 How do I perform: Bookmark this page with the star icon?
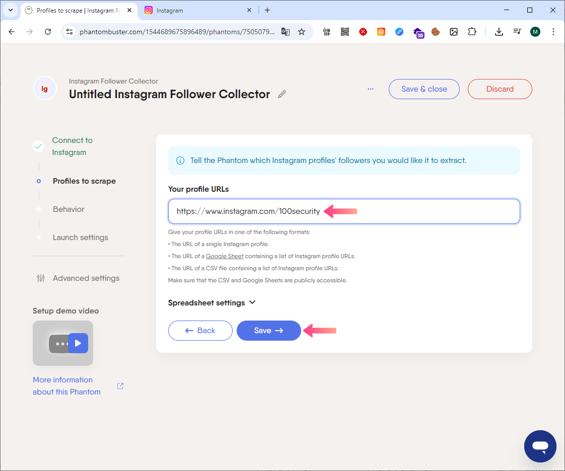pos(302,32)
